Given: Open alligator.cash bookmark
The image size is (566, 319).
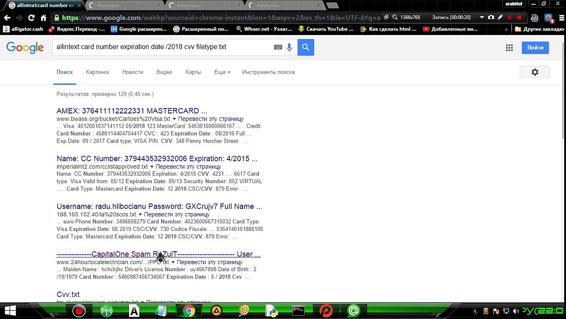Looking at the screenshot, I should [x=23, y=29].
